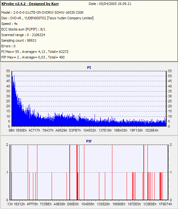Click the thick red PIF cluster near D66E0h
178x209 pixels.
coord(77,172)
